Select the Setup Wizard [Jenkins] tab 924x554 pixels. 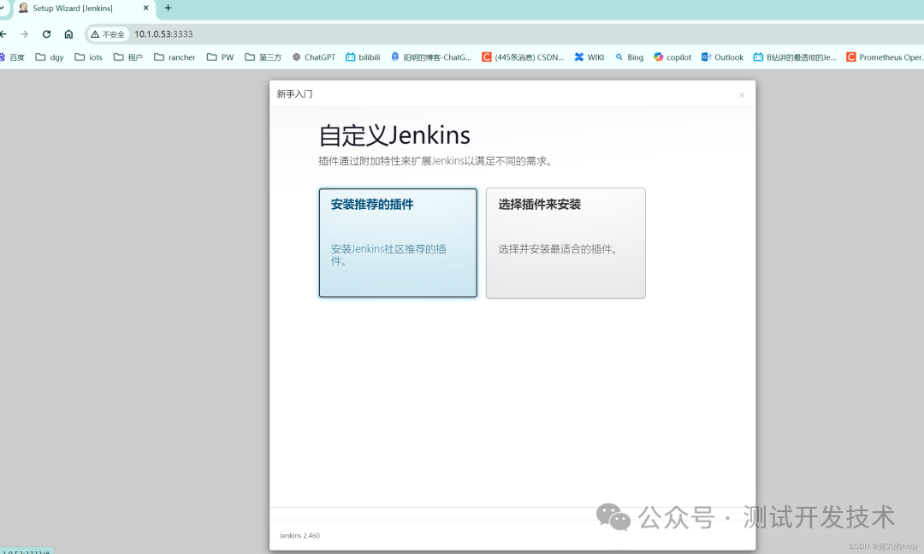[84, 9]
